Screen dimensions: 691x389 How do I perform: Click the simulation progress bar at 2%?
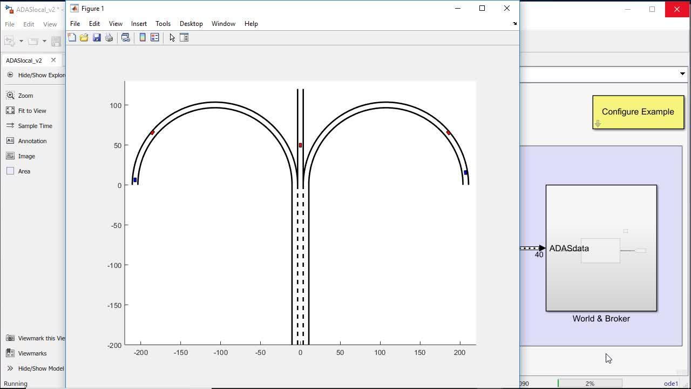(x=590, y=383)
